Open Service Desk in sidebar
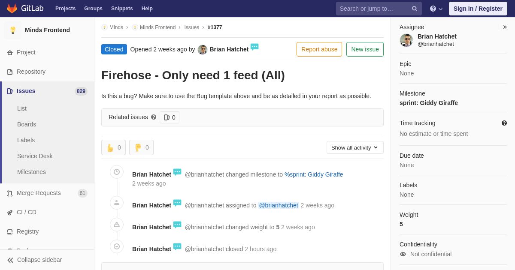This screenshot has width=515, height=270. [35, 156]
